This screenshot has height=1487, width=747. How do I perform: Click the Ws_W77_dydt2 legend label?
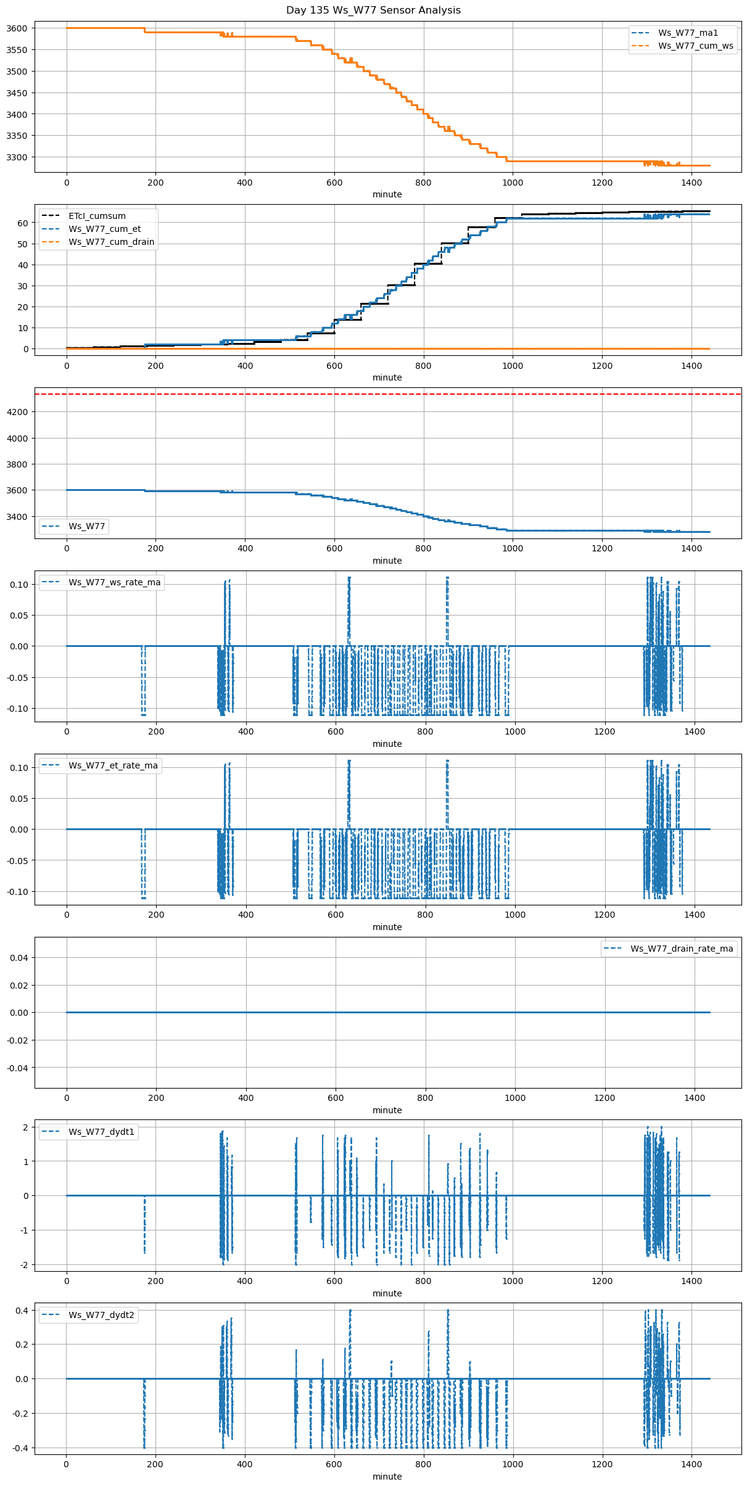pos(101,1315)
